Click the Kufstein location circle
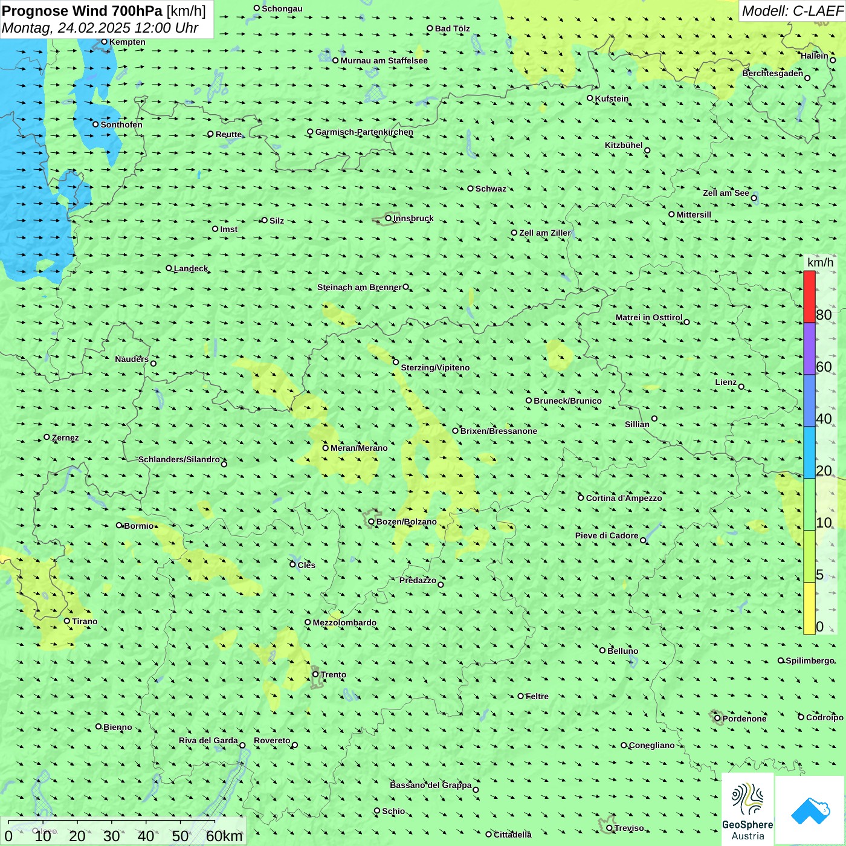846x846 pixels. click(x=590, y=98)
